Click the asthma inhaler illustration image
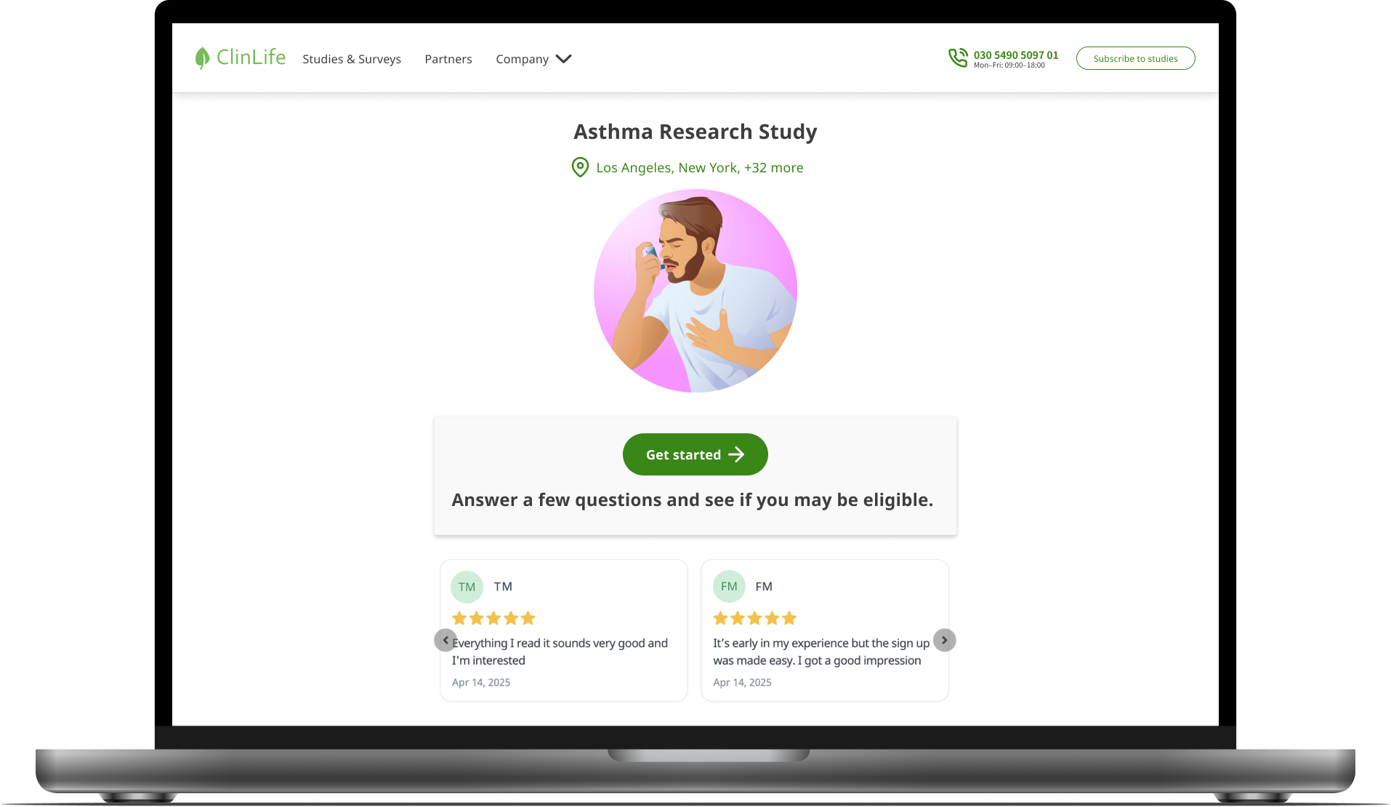The image size is (1391, 807). pos(695,291)
